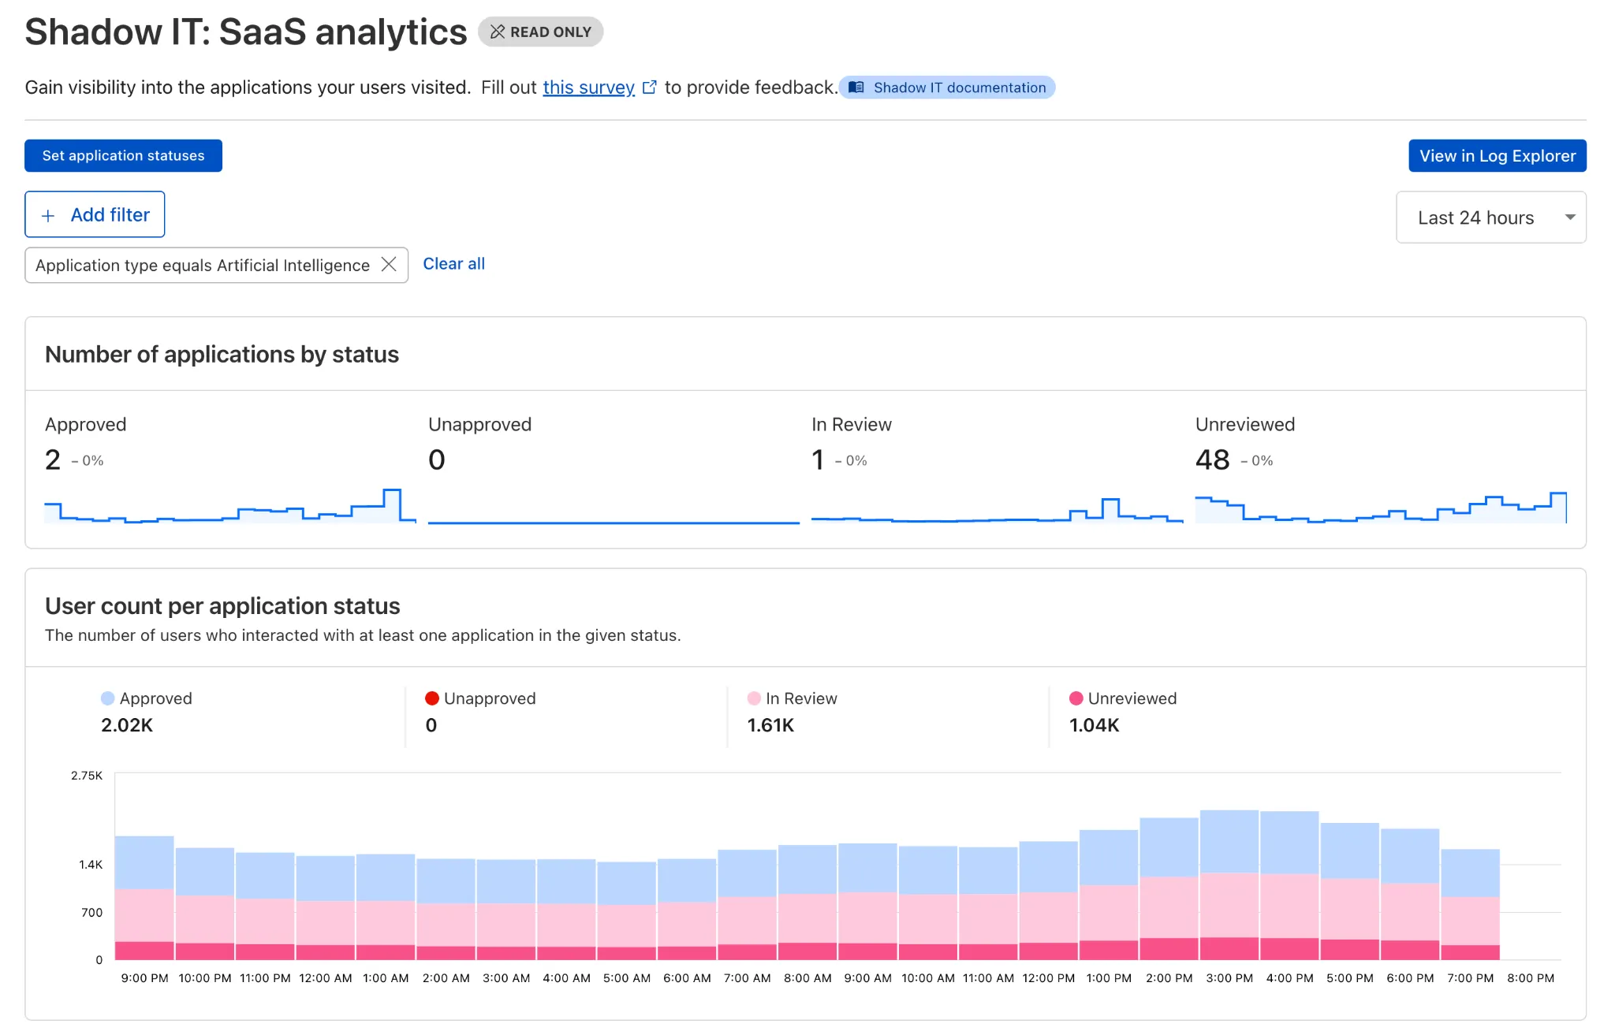Viewport: 1615px width, 1031px height.
Task: Click the pink In Review legend dot
Action: click(753, 698)
